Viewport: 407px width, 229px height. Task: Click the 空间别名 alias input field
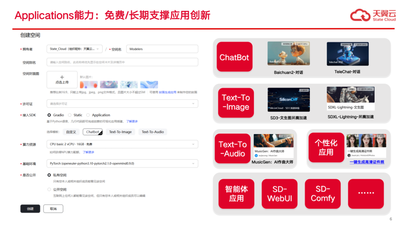coord(122,62)
